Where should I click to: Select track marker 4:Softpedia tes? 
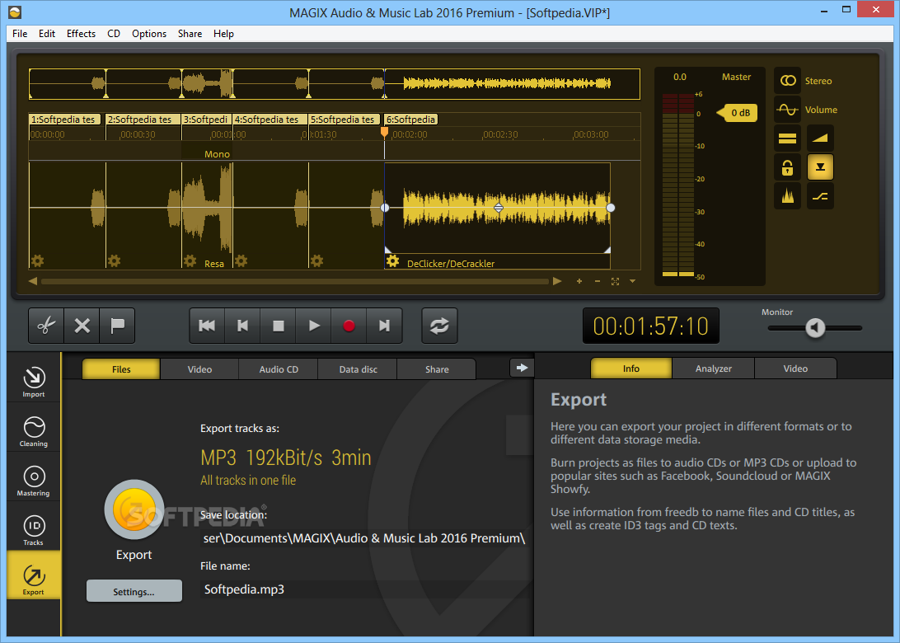(269, 120)
